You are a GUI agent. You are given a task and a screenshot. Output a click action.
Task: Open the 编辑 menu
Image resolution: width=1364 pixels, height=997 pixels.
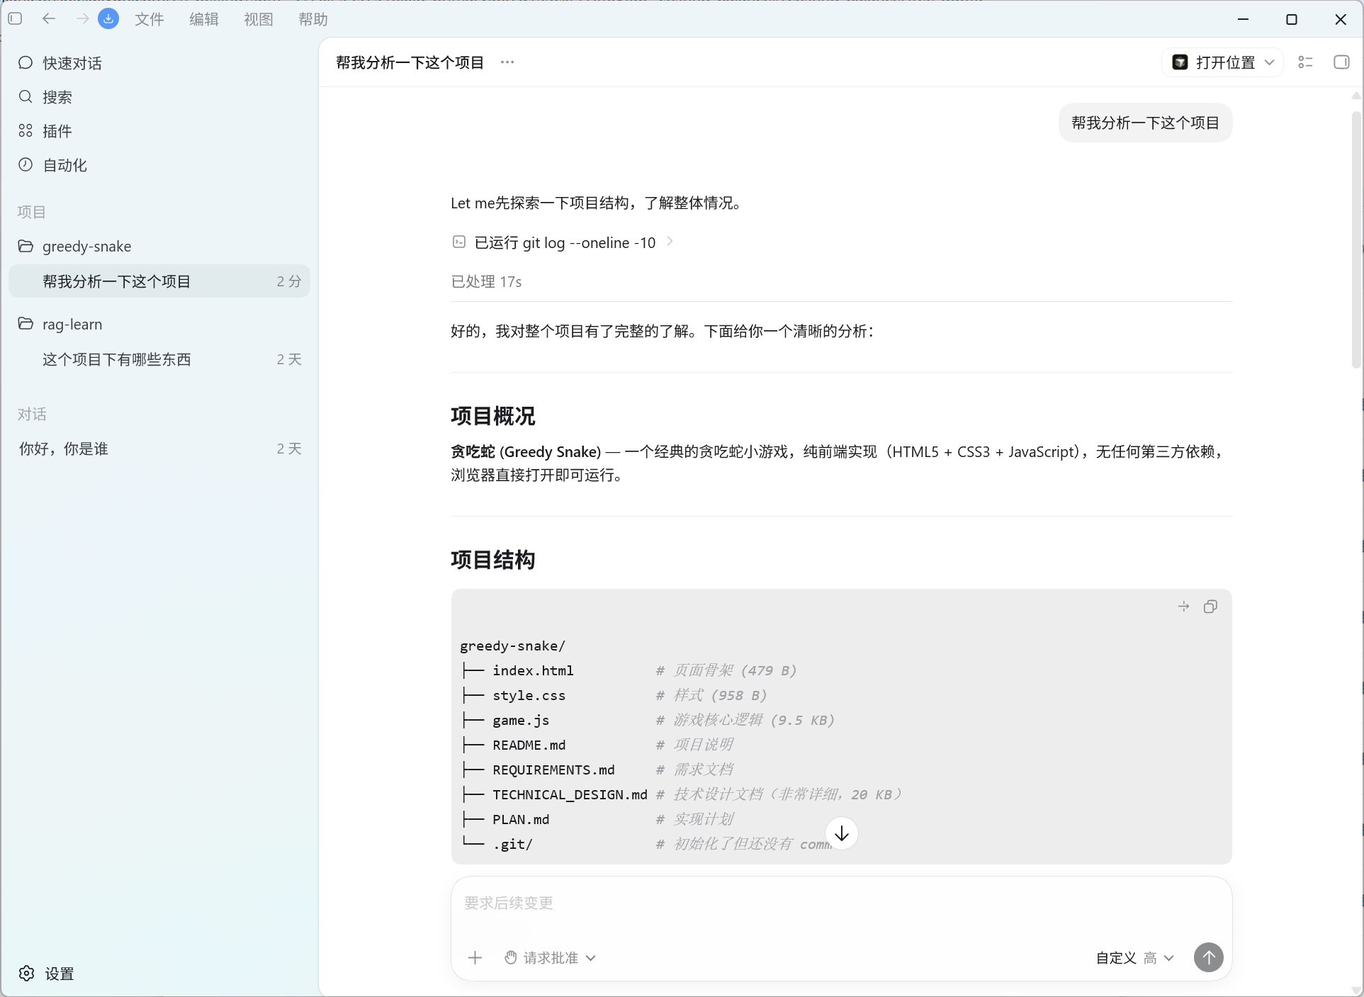[x=204, y=19]
